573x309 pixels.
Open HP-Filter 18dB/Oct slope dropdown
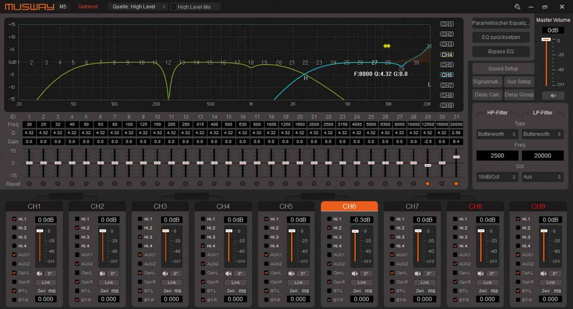coord(497,177)
